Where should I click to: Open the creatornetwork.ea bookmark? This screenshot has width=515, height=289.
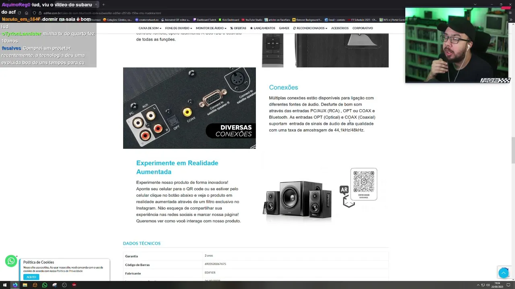tap(147, 20)
